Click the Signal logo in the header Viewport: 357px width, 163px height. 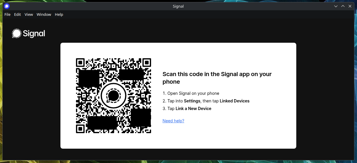coord(28,34)
